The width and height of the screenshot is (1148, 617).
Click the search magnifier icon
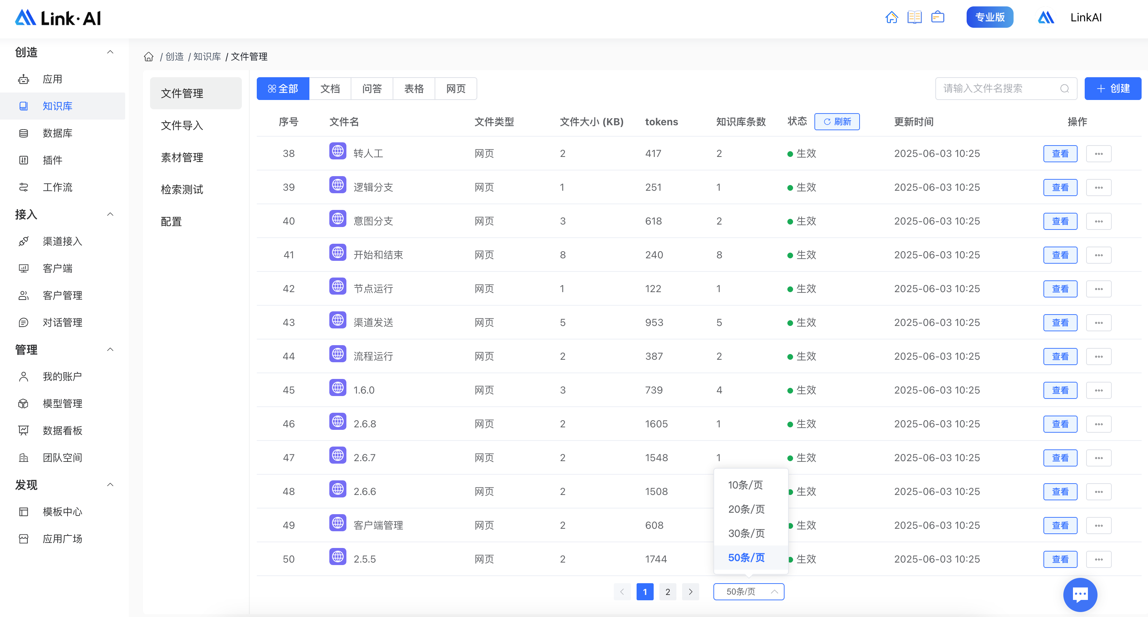tap(1064, 89)
